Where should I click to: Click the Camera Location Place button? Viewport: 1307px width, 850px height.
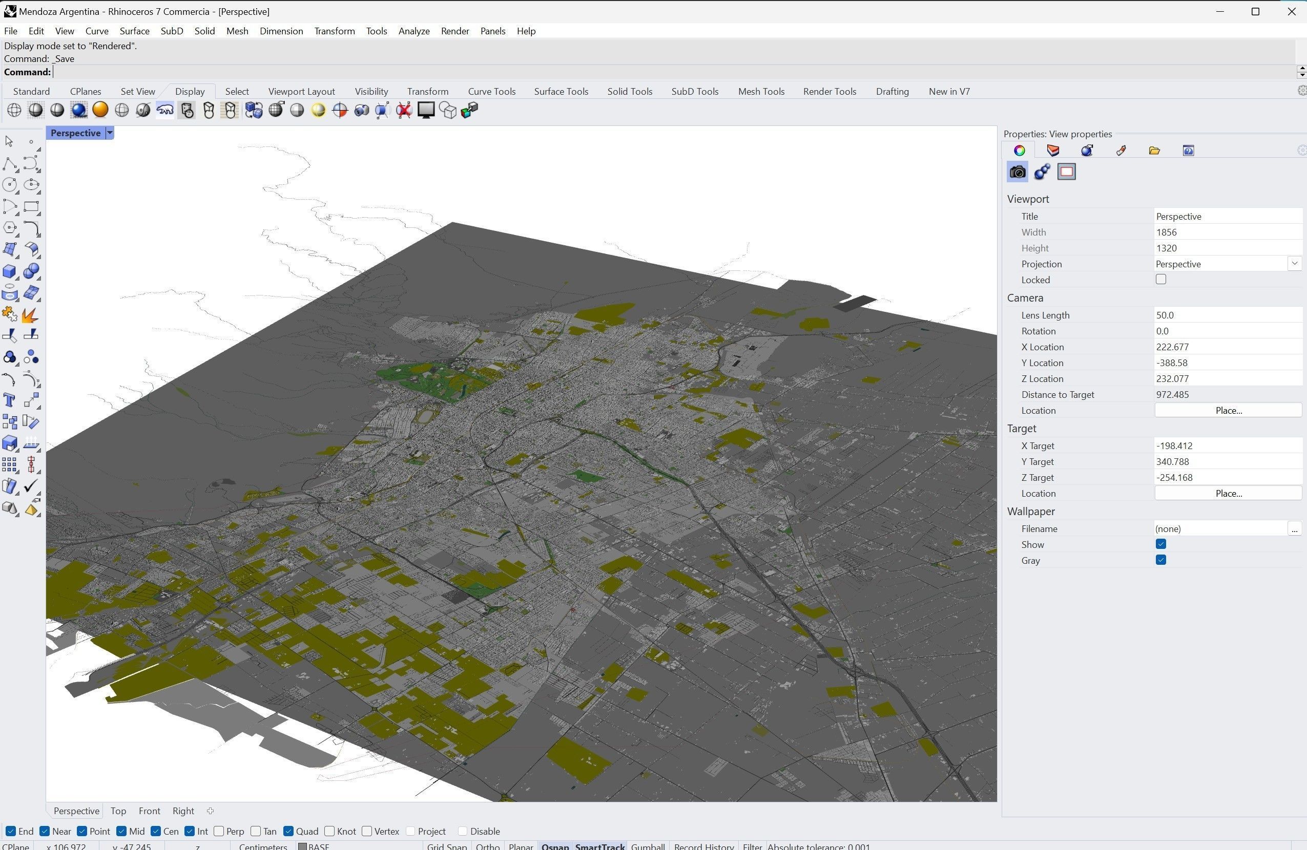coord(1228,411)
